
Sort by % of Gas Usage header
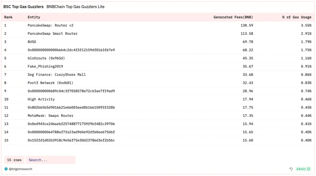[x=297, y=17]
